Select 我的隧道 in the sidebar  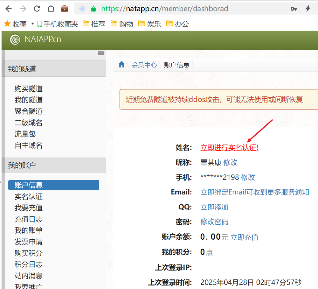[28, 100]
